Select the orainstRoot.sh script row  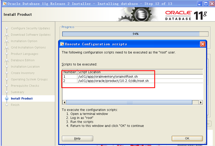click(x=133, y=76)
